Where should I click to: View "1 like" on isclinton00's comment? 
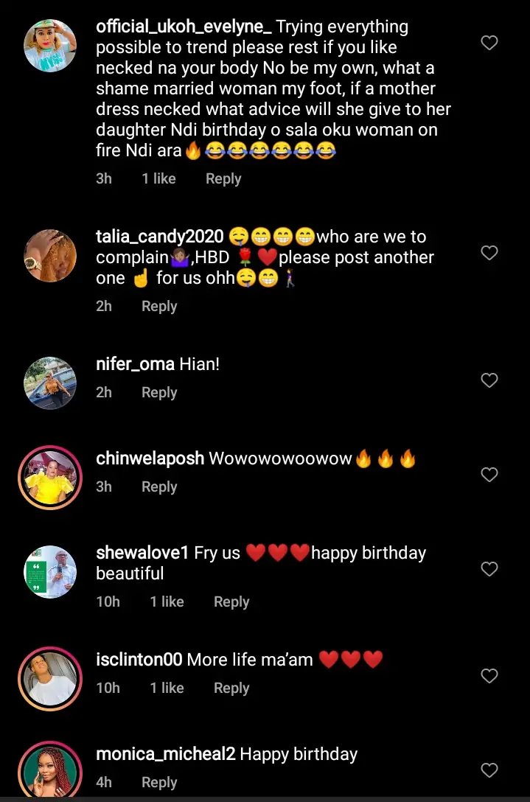(x=167, y=688)
